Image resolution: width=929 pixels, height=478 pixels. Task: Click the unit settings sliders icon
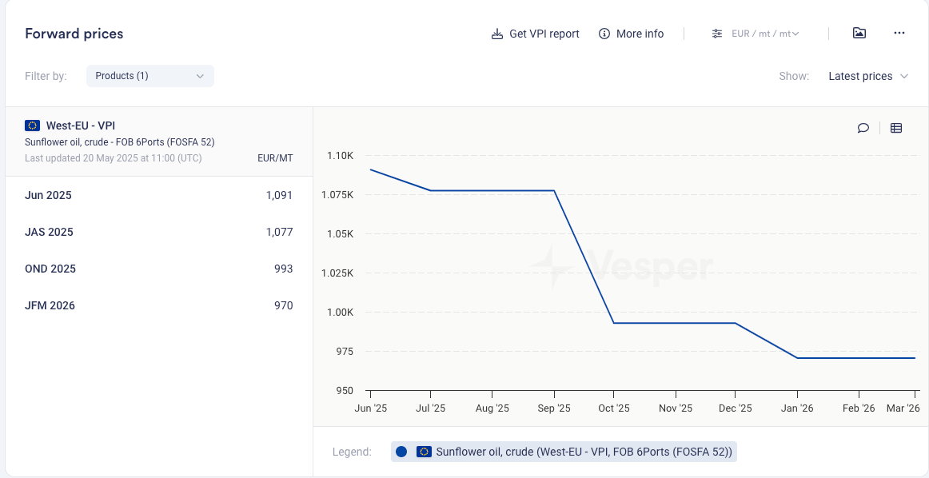pyautogui.click(x=717, y=34)
